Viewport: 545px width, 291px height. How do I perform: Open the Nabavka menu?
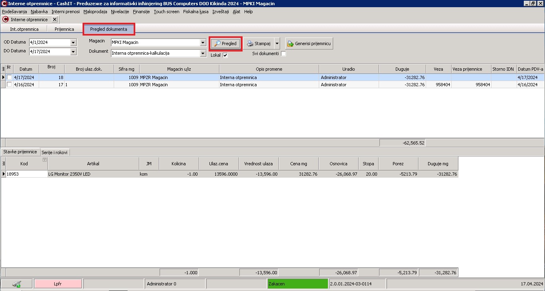[39, 12]
